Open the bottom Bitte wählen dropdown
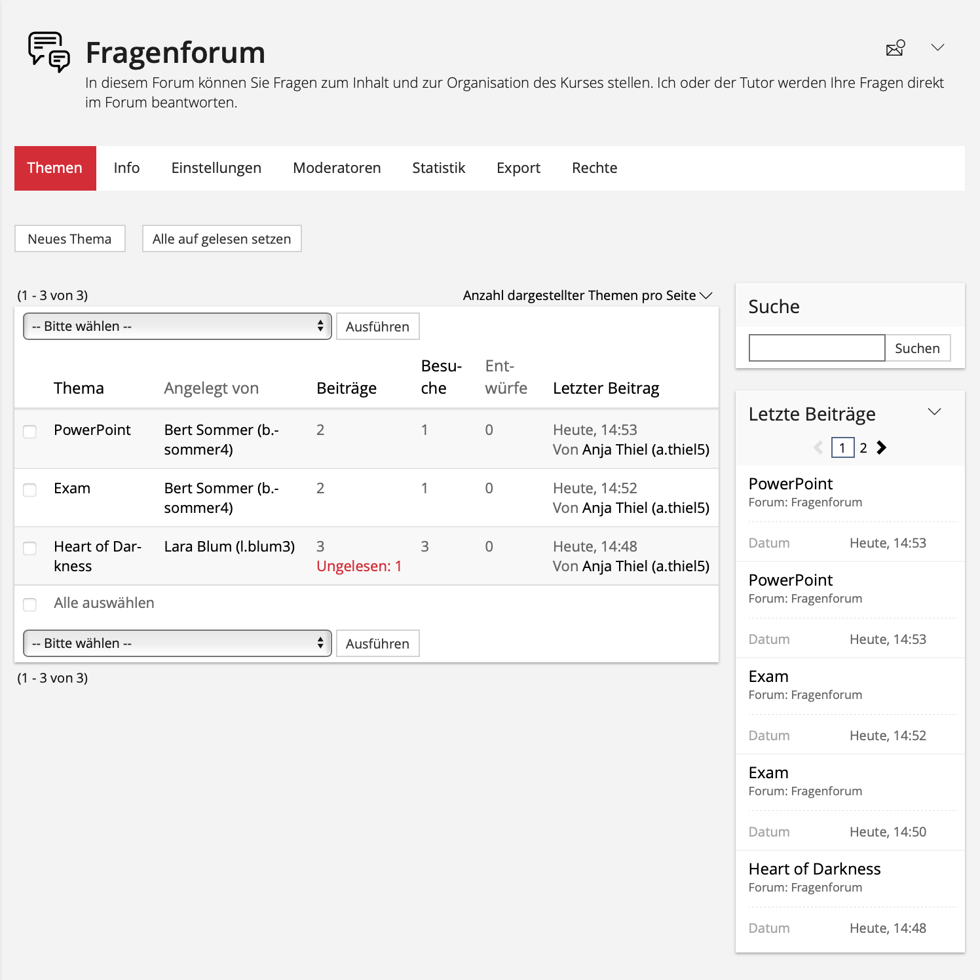The height and width of the screenshot is (980, 980). [x=178, y=643]
